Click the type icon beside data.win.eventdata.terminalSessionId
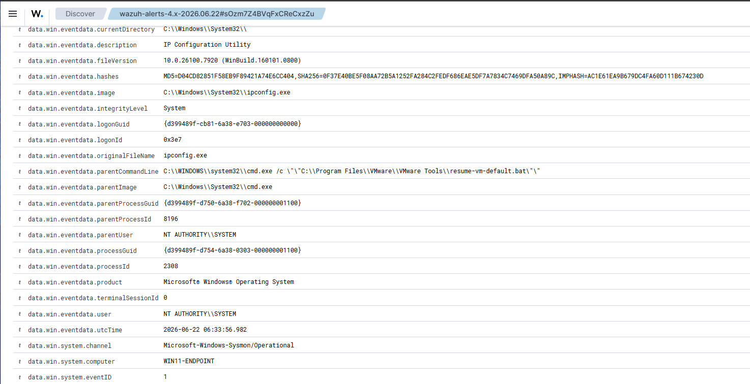 [19, 298]
